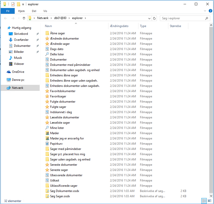This screenshot has width=214, height=204.
Task: Select Indskannet i dag entry
Action: click(61, 112)
